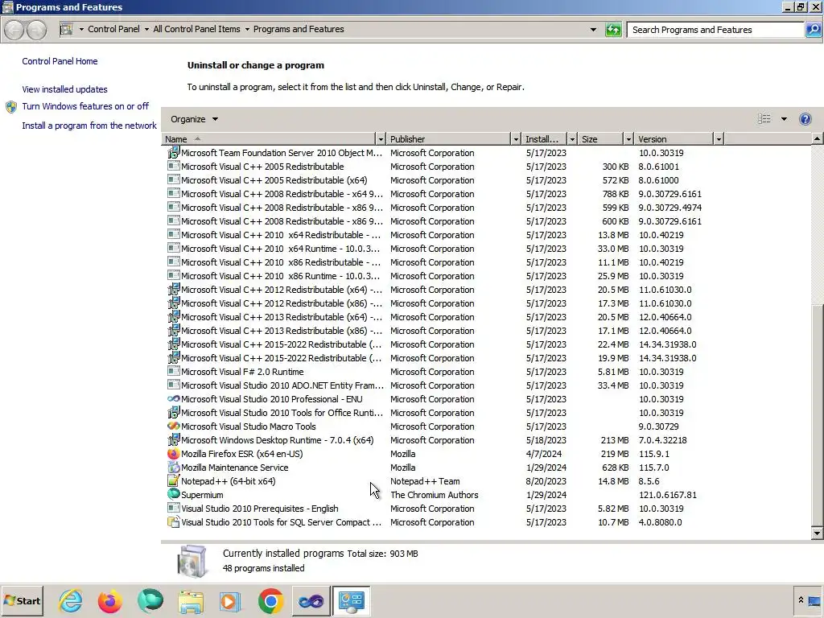Click the Back navigation arrow button
Viewport: 824px width, 618px height.
(x=14, y=30)
